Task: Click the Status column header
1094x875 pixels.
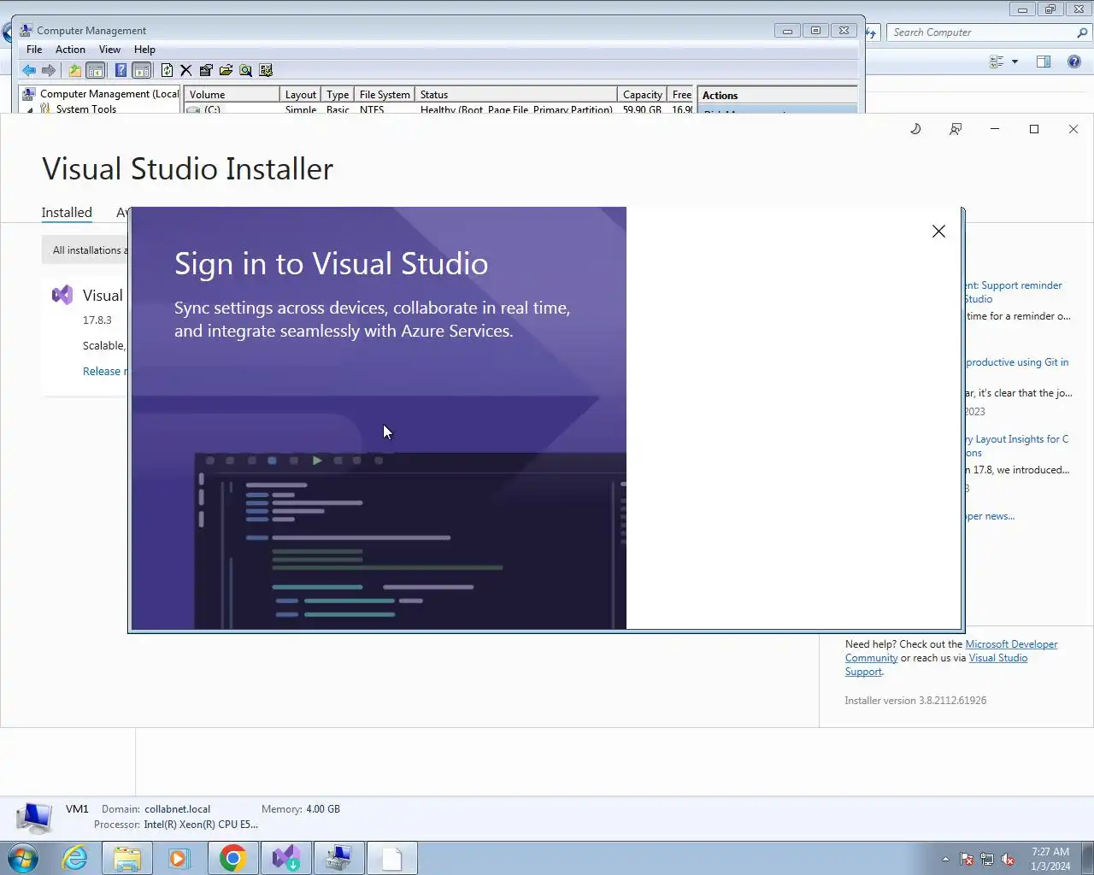Action: tap(515, 95)
